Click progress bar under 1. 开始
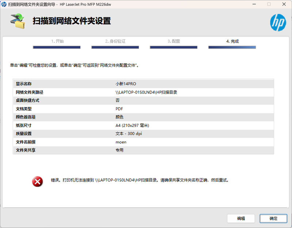This screenshot has width=292, height=228. (57, 47)
